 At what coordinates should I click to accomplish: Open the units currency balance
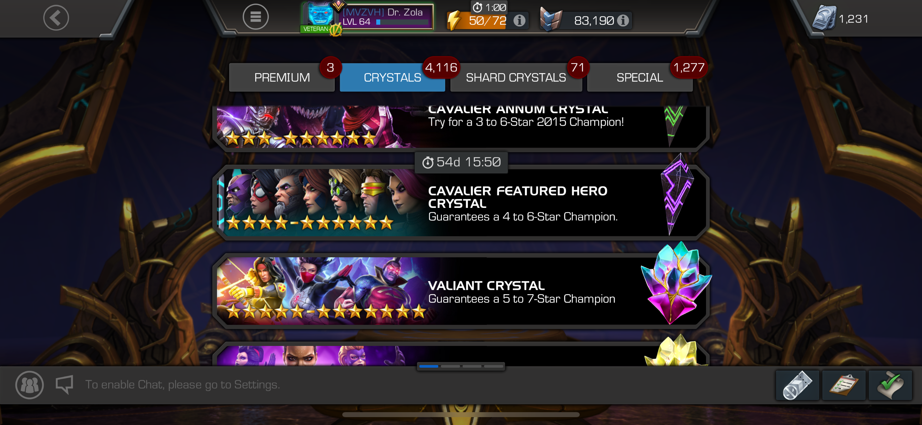click(x=841, y=18)
